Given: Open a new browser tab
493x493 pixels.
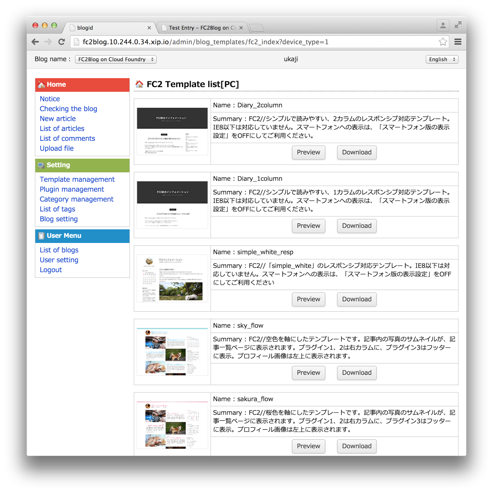Looking at the screenshot, I should pyautogui.click(x=257, y=28).
